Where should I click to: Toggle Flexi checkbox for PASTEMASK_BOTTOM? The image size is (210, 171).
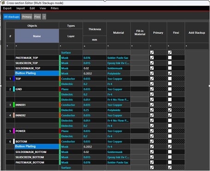169,162
